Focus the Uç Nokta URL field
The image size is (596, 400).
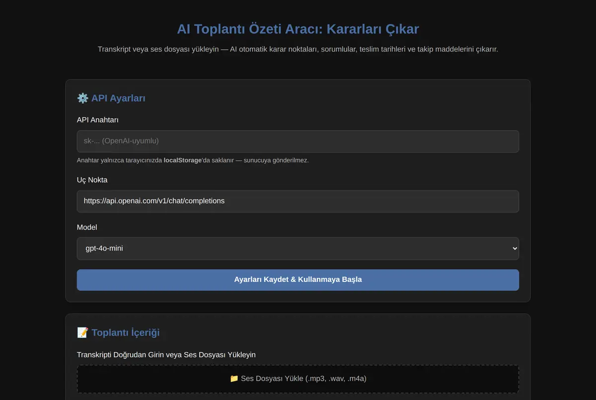[298, 201]
